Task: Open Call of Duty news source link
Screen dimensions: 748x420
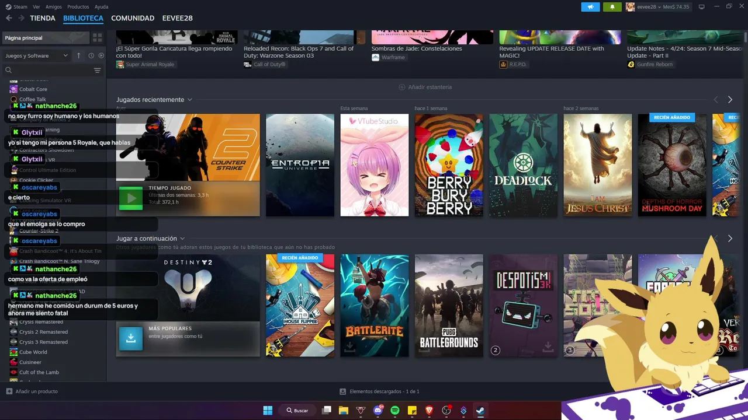Action: [x=265, y=64]
